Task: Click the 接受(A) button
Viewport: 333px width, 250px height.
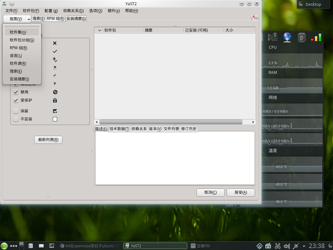Action: click(241, 192)
